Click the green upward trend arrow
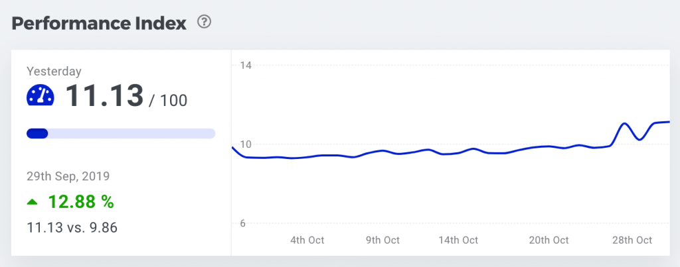 tap(32, 201)
